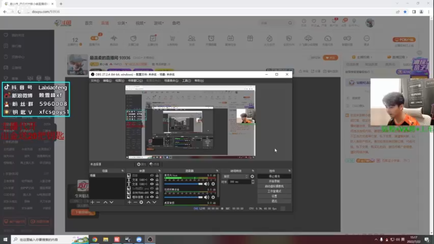Click the 退出 exit button in OBS Controls
Viewport: 434px width, 244px height.
pos(275,201)
